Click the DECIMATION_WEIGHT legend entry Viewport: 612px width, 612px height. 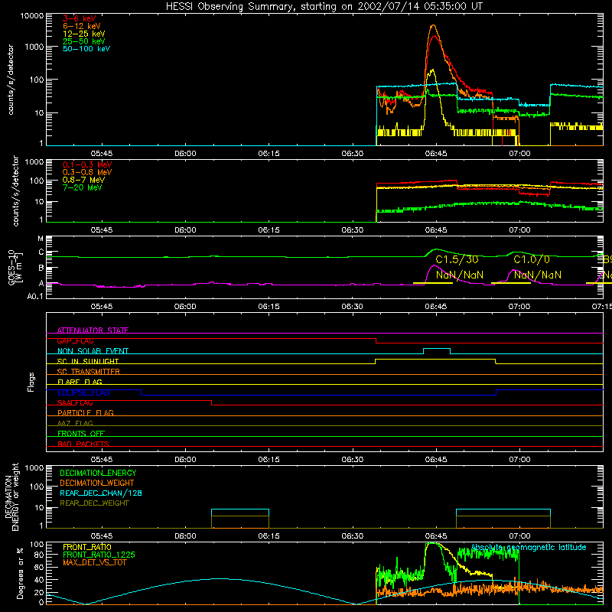pos(97,483)
